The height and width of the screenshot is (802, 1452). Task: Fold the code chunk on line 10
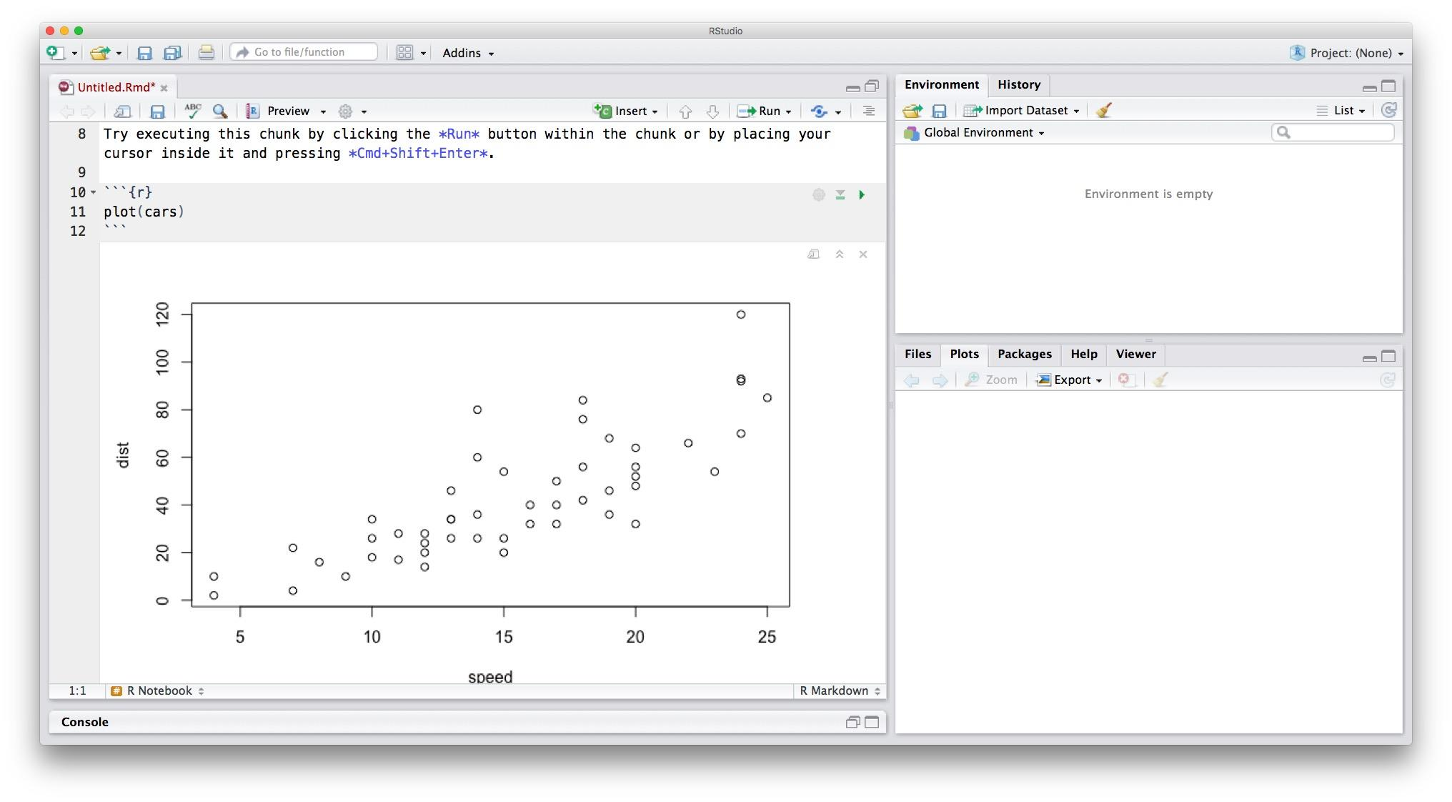(x=94, y=192)
